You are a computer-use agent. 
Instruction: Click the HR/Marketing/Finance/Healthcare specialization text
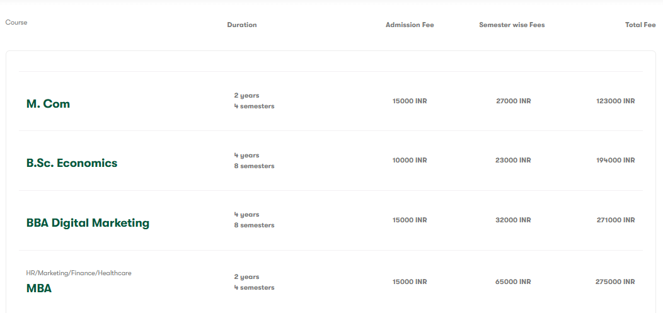pos(79,273)
